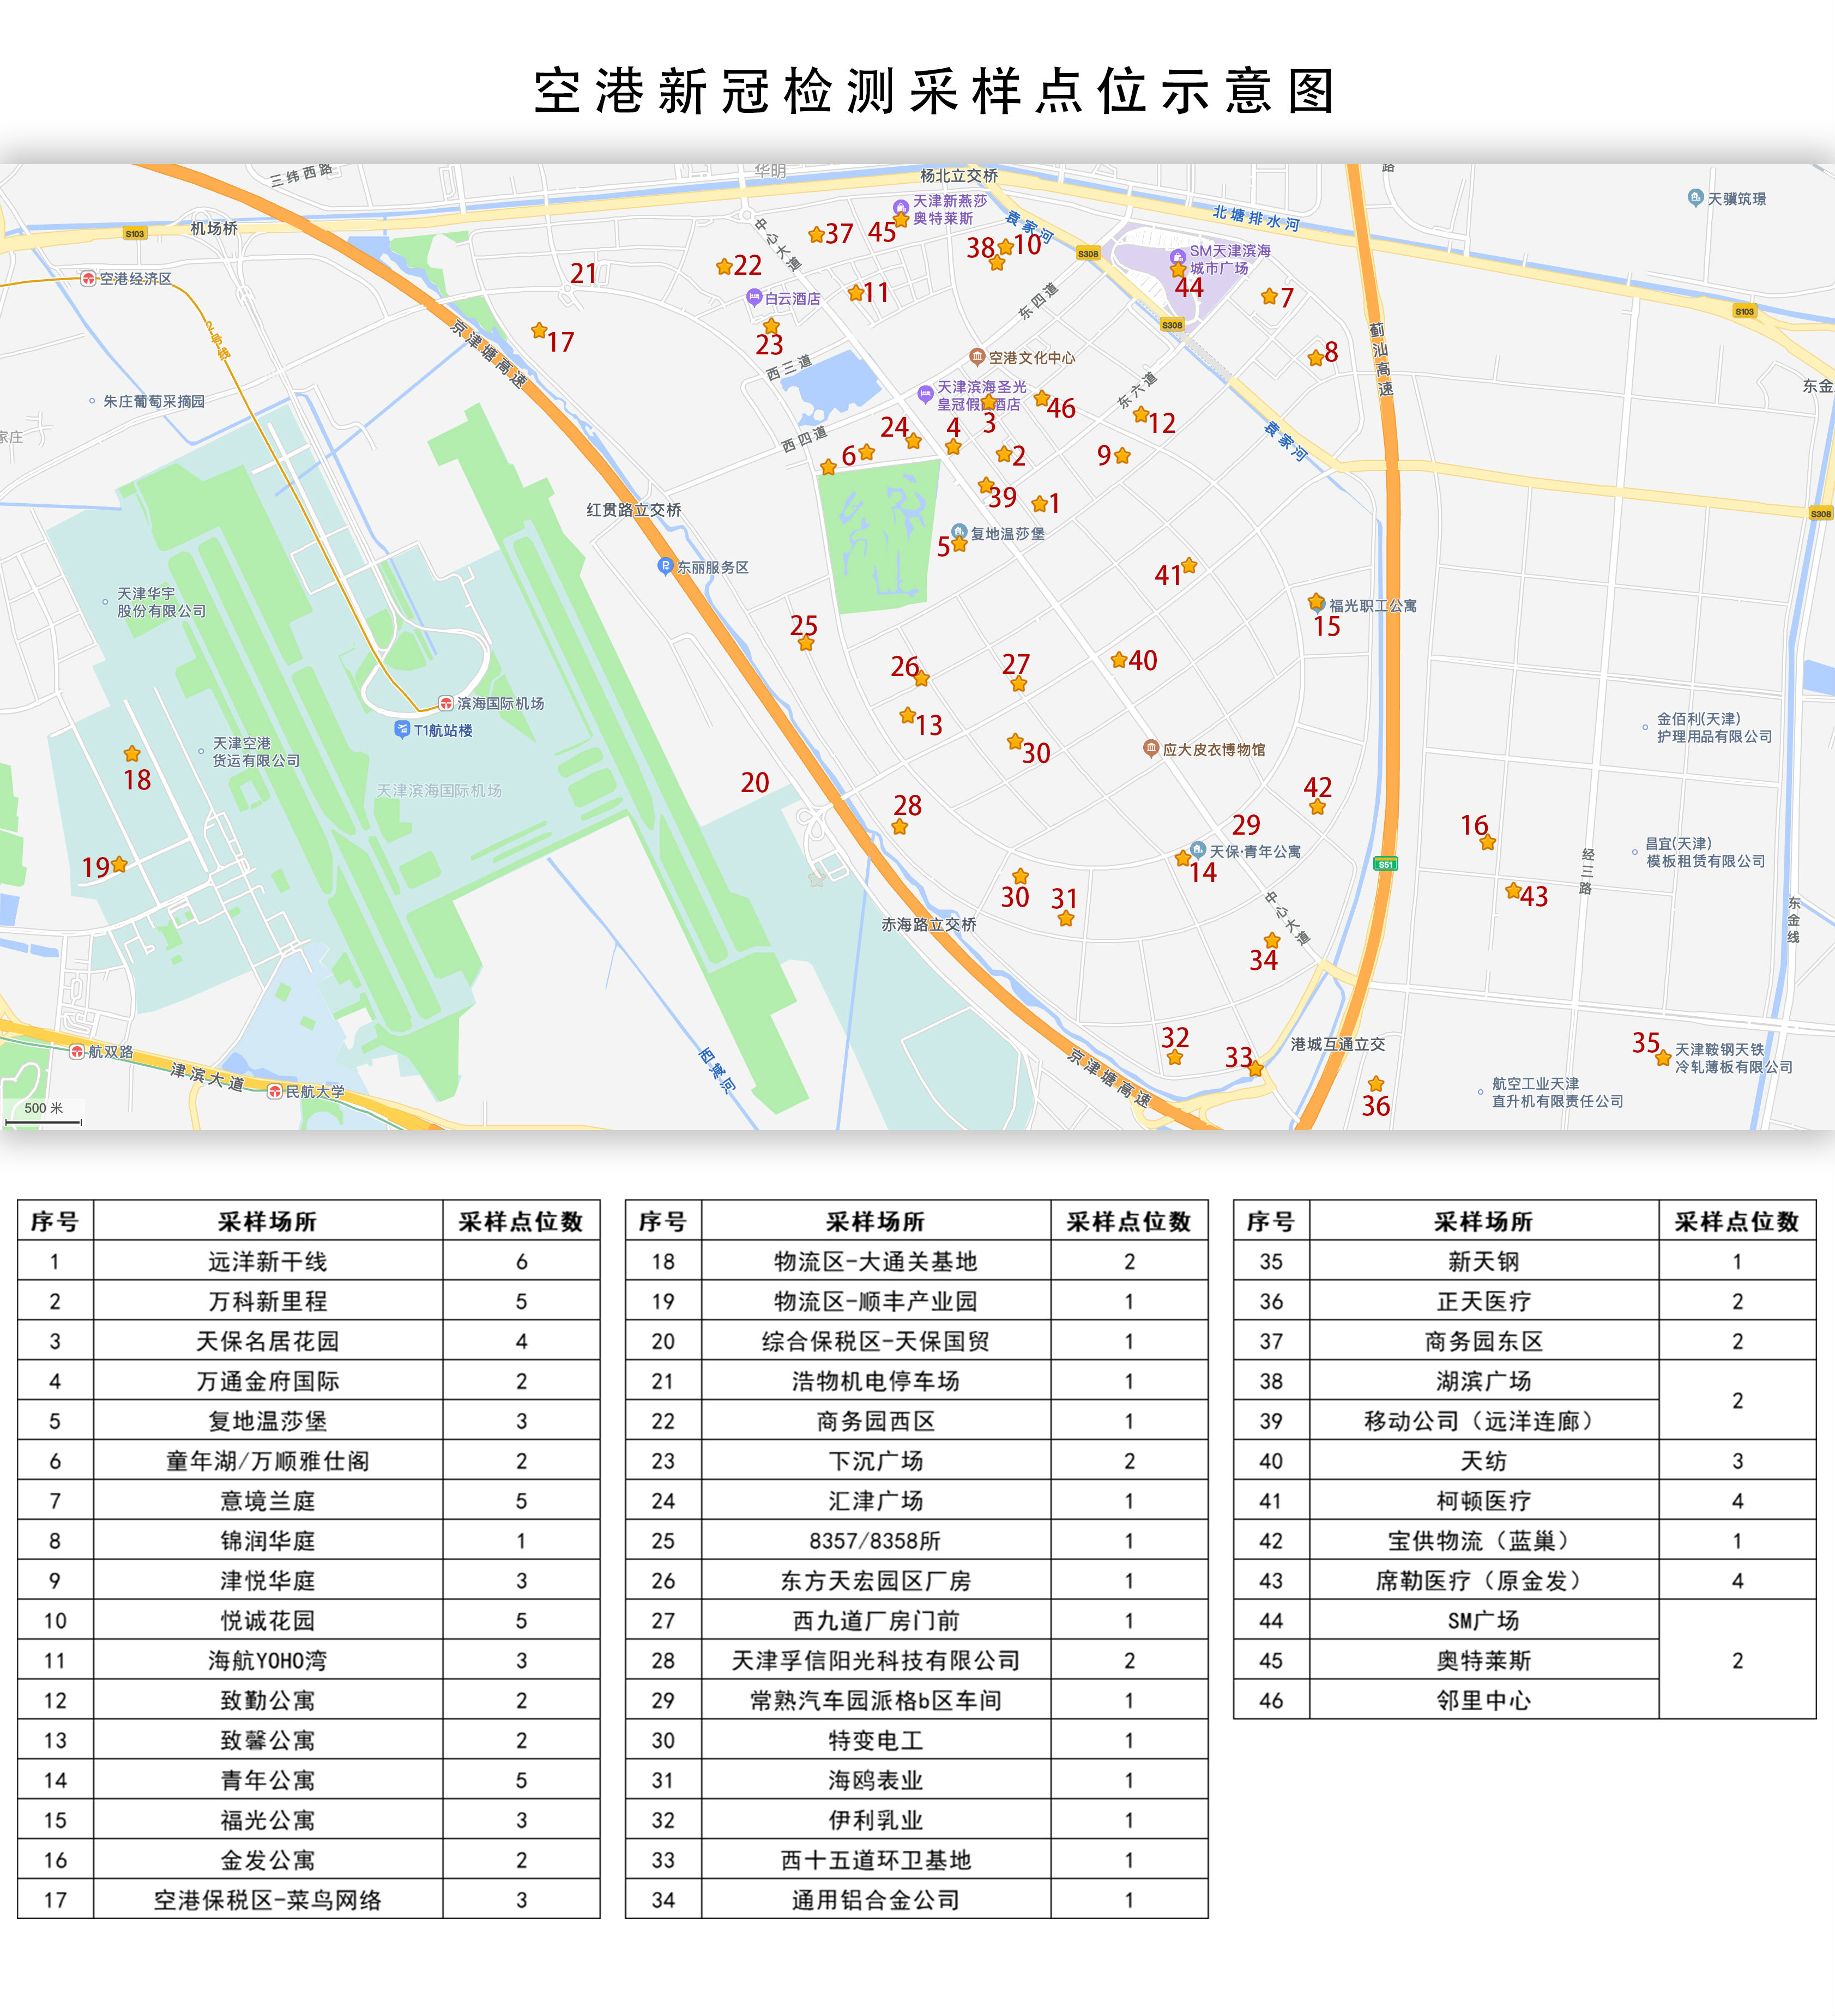Click the star marker numbered 46

tap(1041, 399)
